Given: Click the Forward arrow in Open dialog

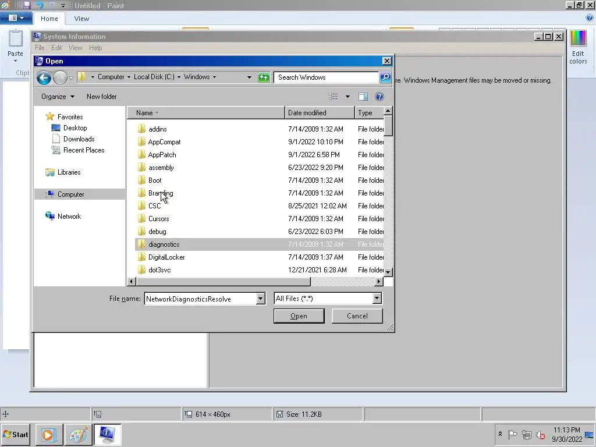Looking at the screenshot, I should (60, 78).
